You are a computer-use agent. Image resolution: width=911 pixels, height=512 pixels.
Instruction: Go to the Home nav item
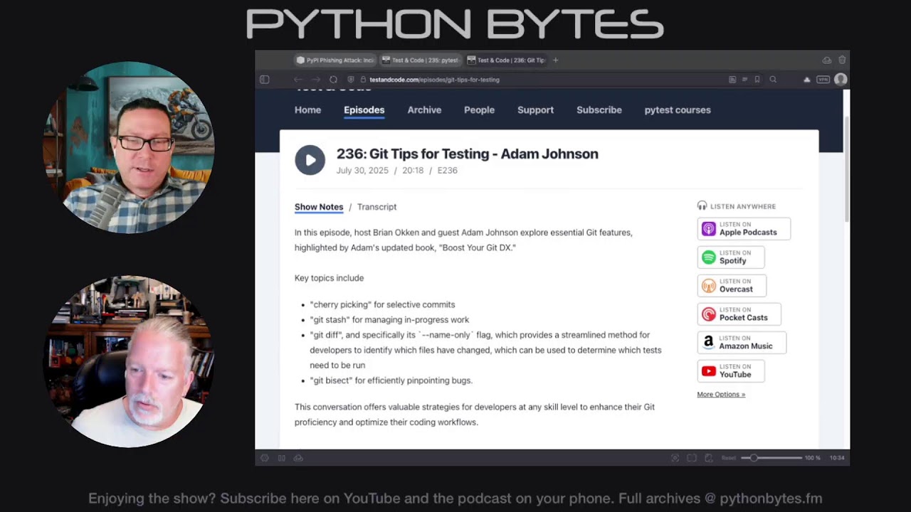tap(308, 110)
